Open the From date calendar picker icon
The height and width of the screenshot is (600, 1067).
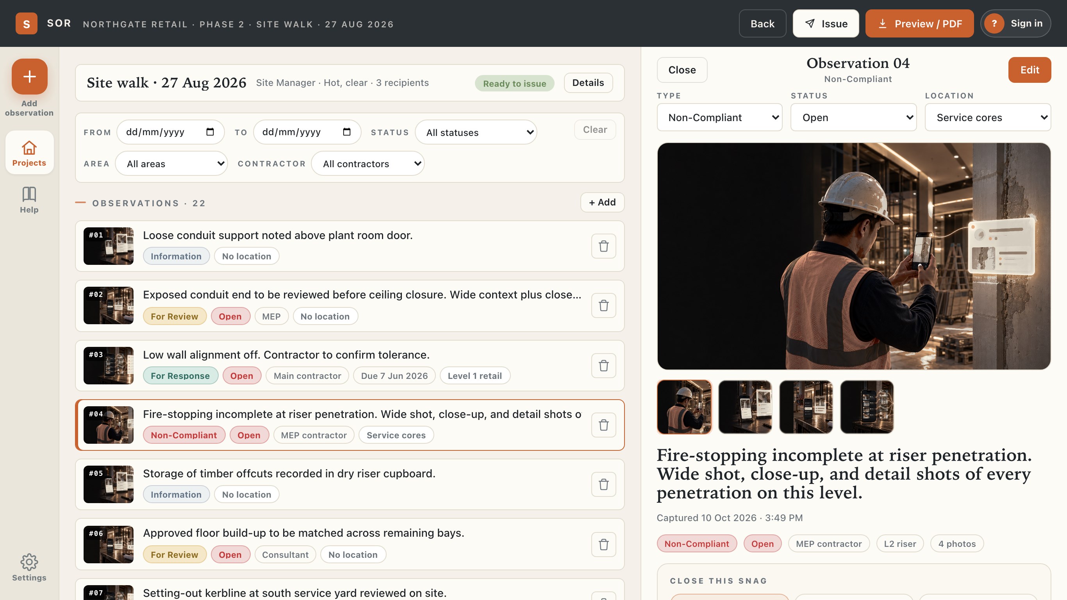pos(210,132)
